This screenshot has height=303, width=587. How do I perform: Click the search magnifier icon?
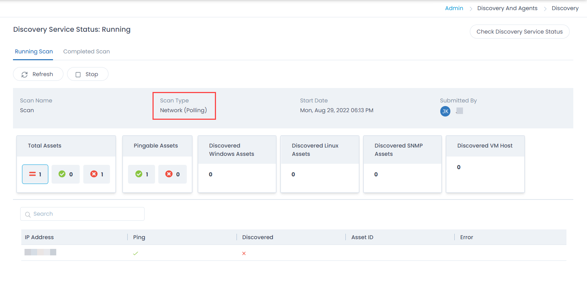click(x=28, y=214)
